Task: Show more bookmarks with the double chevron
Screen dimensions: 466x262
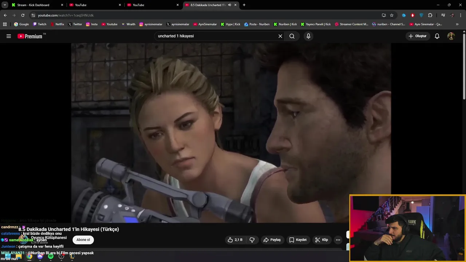Action: click(x=457, y=24)
